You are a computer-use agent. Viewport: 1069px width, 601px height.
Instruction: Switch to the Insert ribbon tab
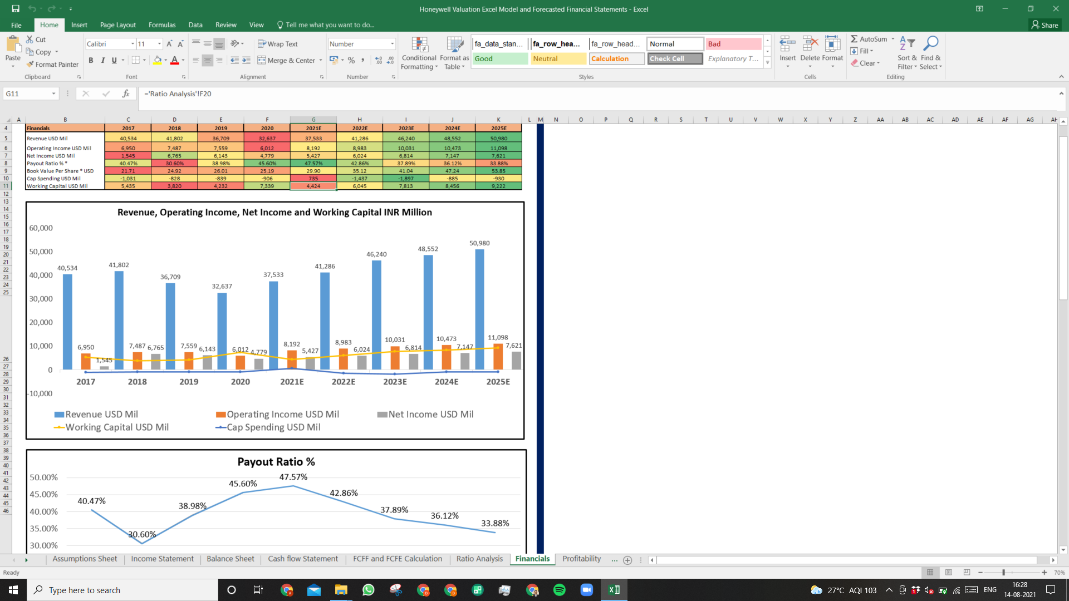click(79, 25)
